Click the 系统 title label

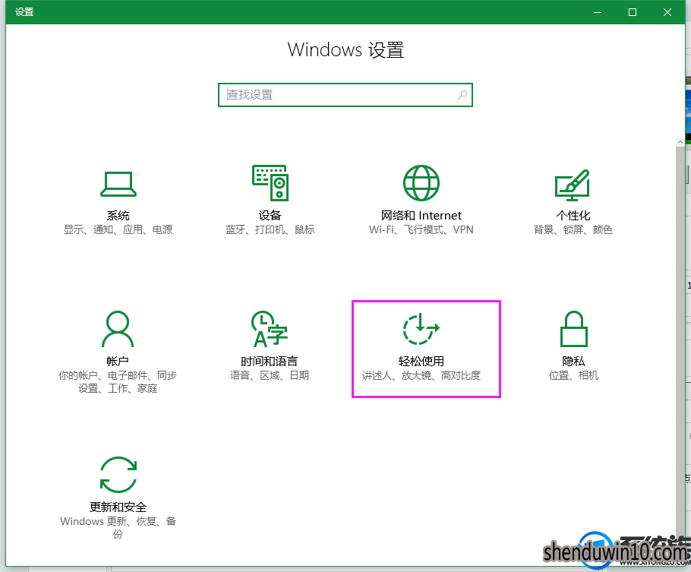pyautogui.click(x=118, y=216)
